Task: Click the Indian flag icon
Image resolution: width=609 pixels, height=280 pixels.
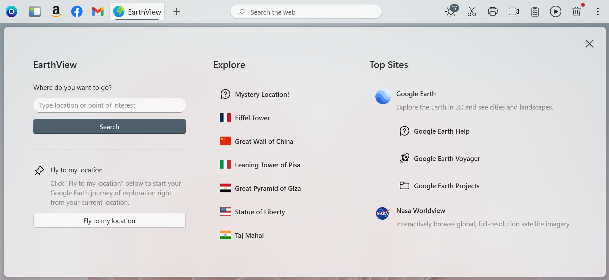Action: (x=225, y=235)
